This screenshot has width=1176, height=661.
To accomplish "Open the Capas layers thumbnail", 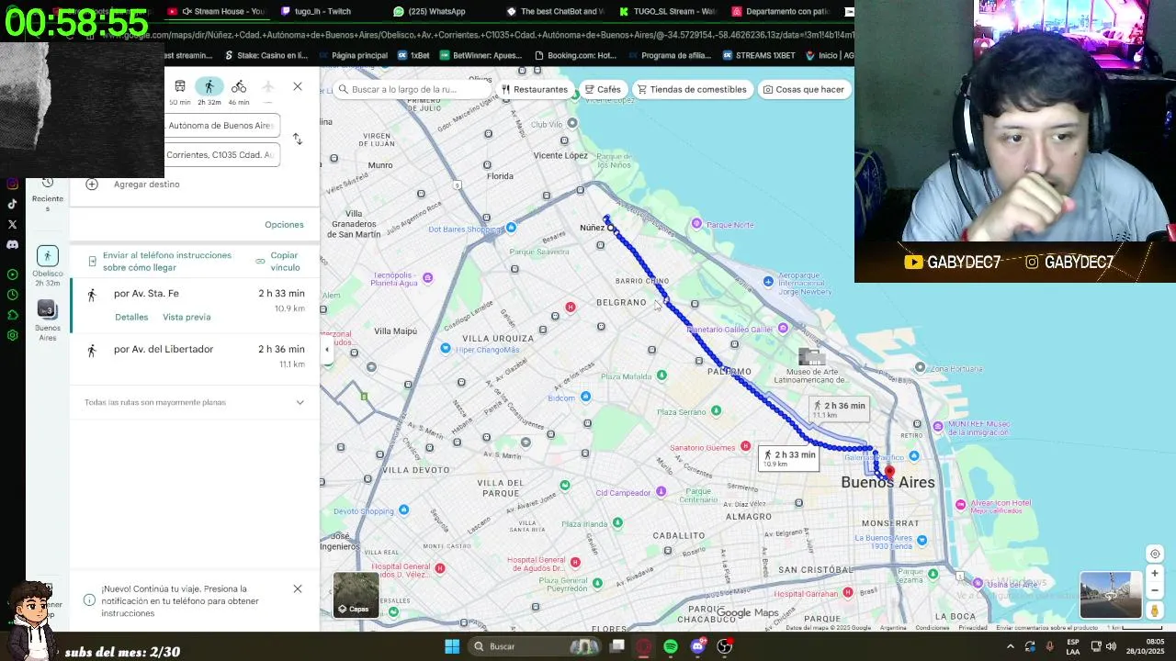I will pos(356,595).
